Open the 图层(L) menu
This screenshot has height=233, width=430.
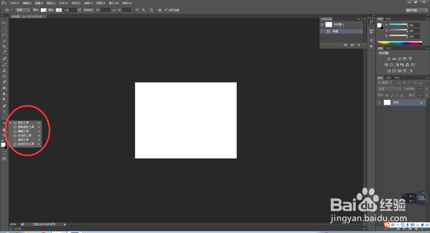pyautogui.click(x=51, y=3)
